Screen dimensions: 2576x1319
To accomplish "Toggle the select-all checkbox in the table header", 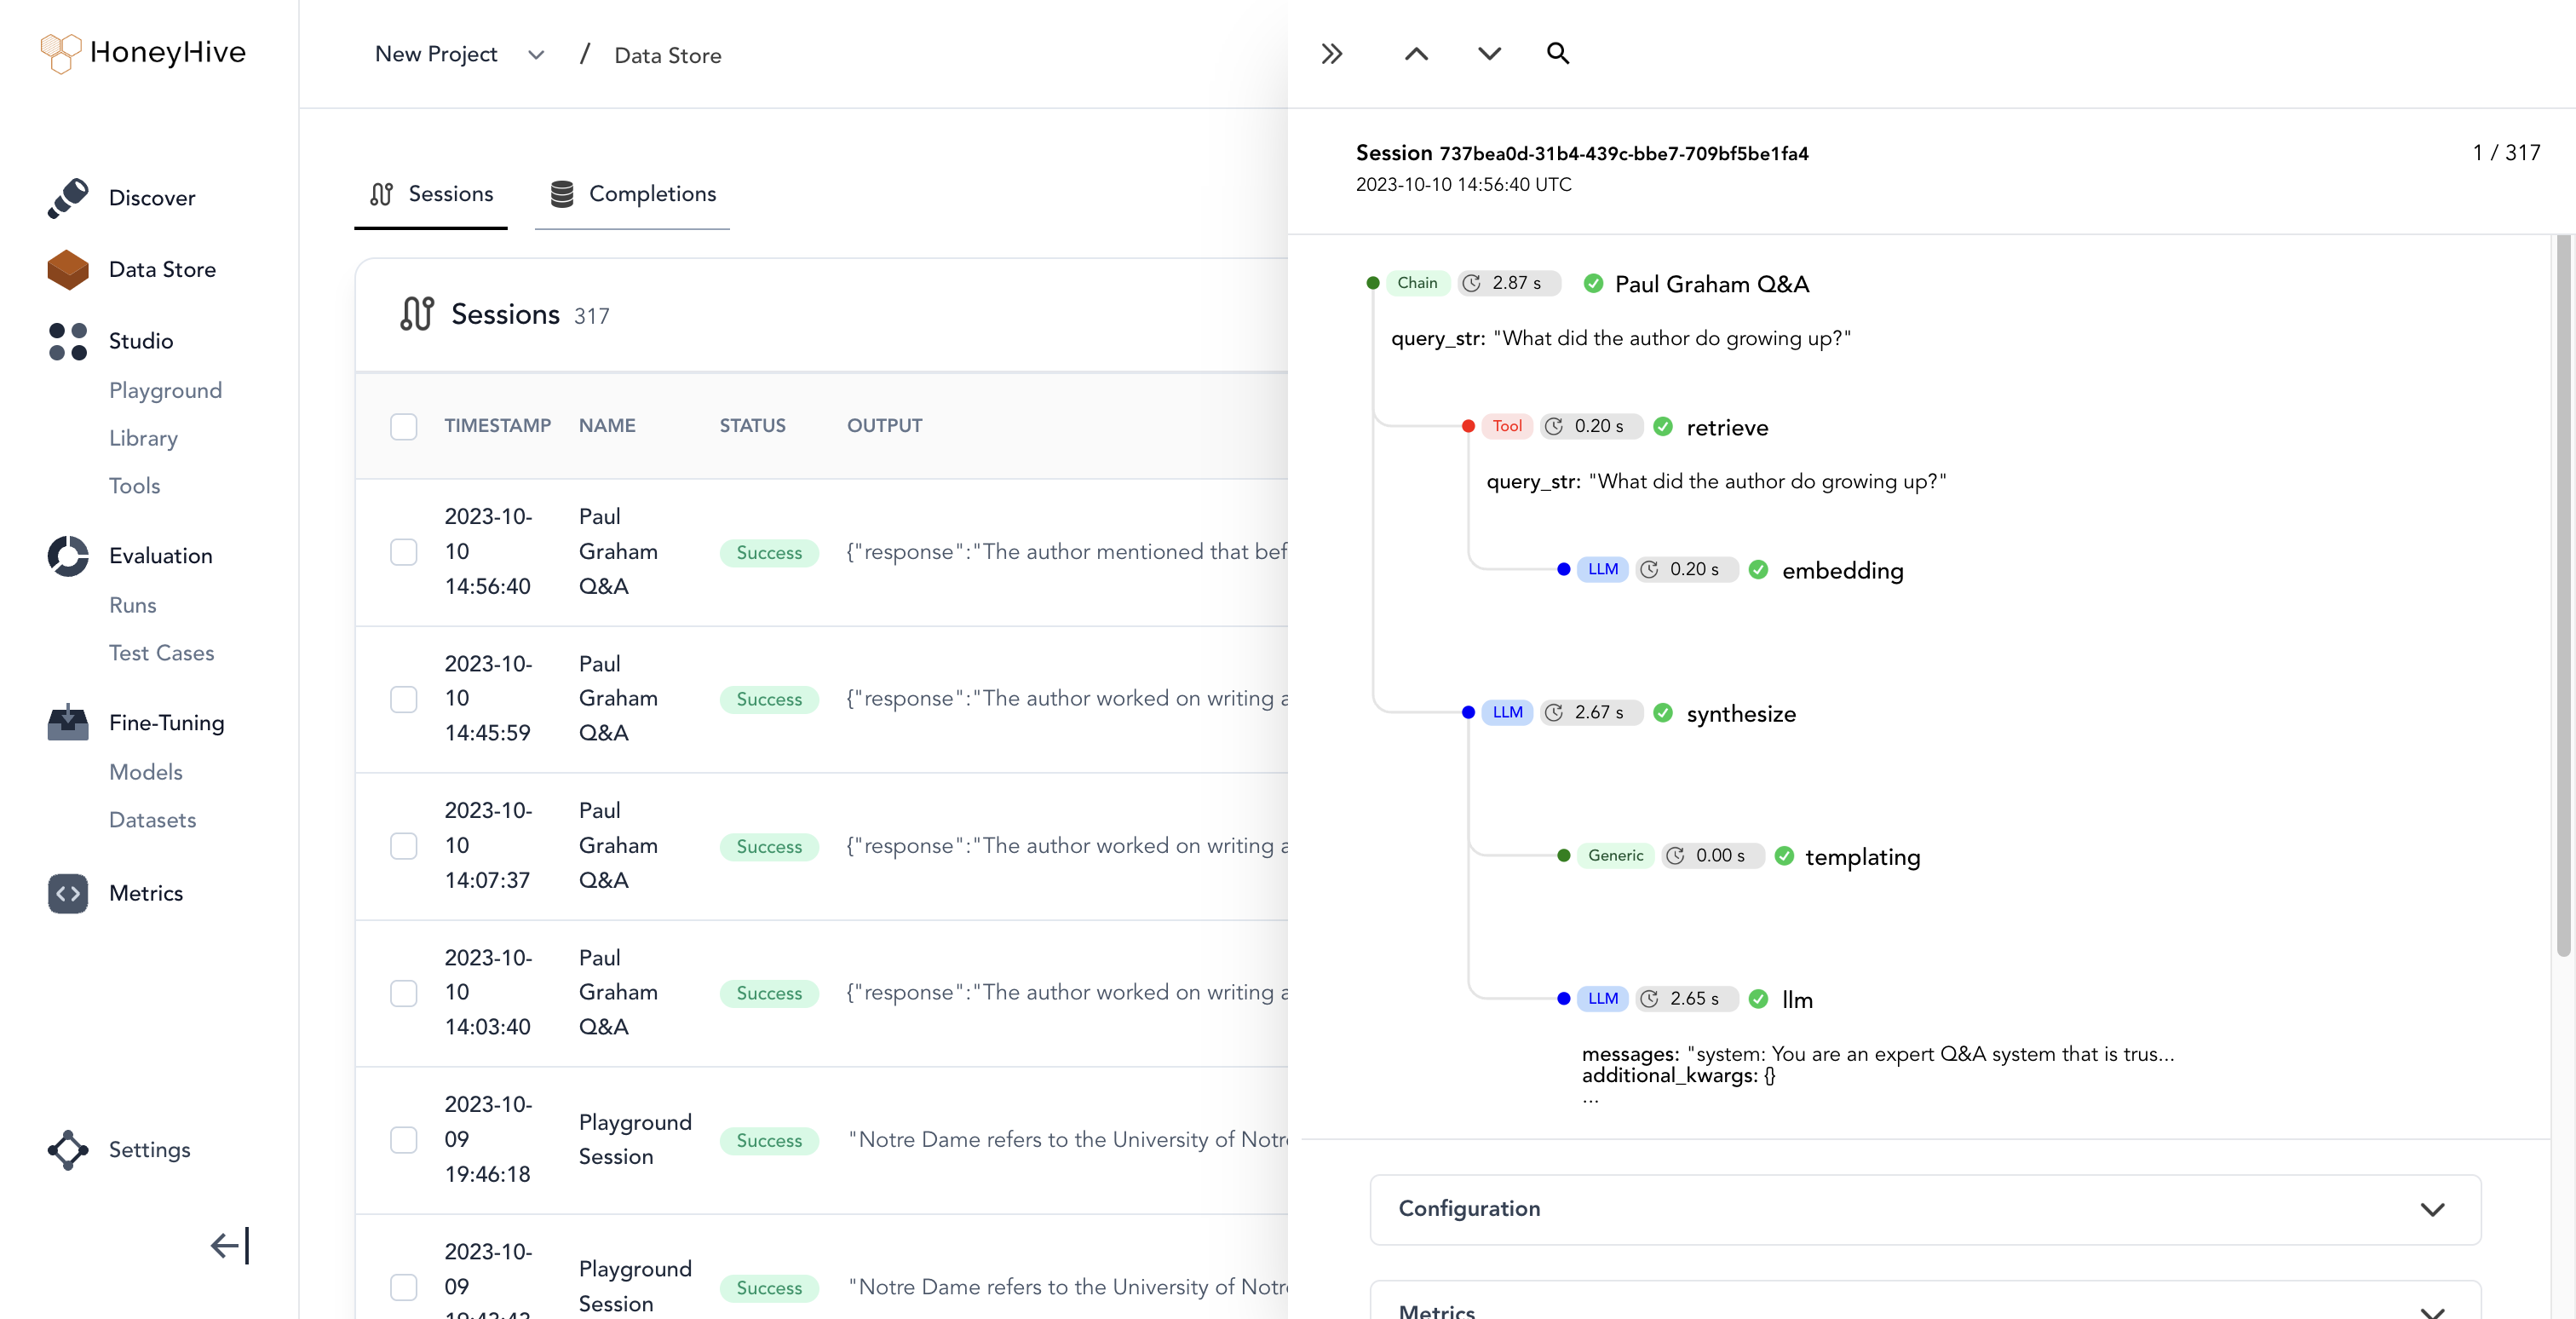I will 403,426.
